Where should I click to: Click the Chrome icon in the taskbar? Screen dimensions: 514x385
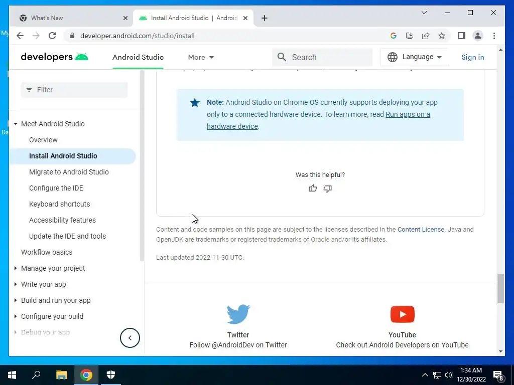[x=86, y=375]
